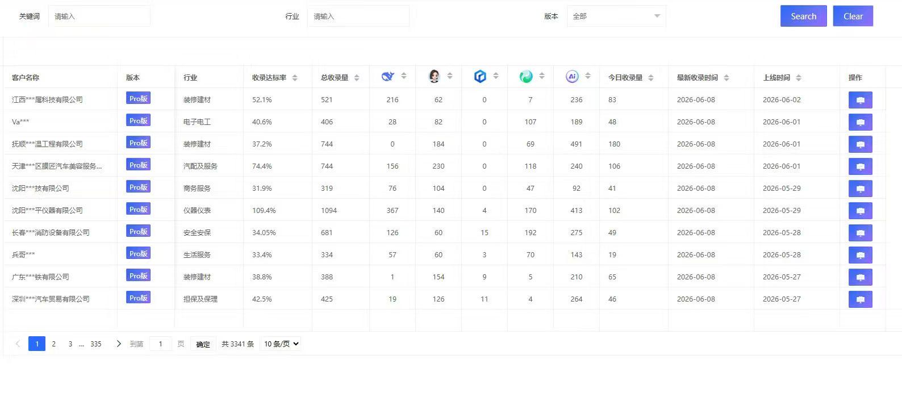Open monitor action for 深圳***汽车贸易有限公司
Screen dimensions: 902x418
(x=861, y=299)
